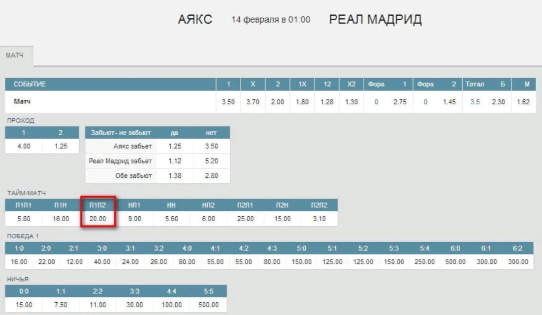Viewport: 542px width, 315px height.
Task: Pick odds 3.50 for outcome 1 in Матч row
Action: (228, 102)
